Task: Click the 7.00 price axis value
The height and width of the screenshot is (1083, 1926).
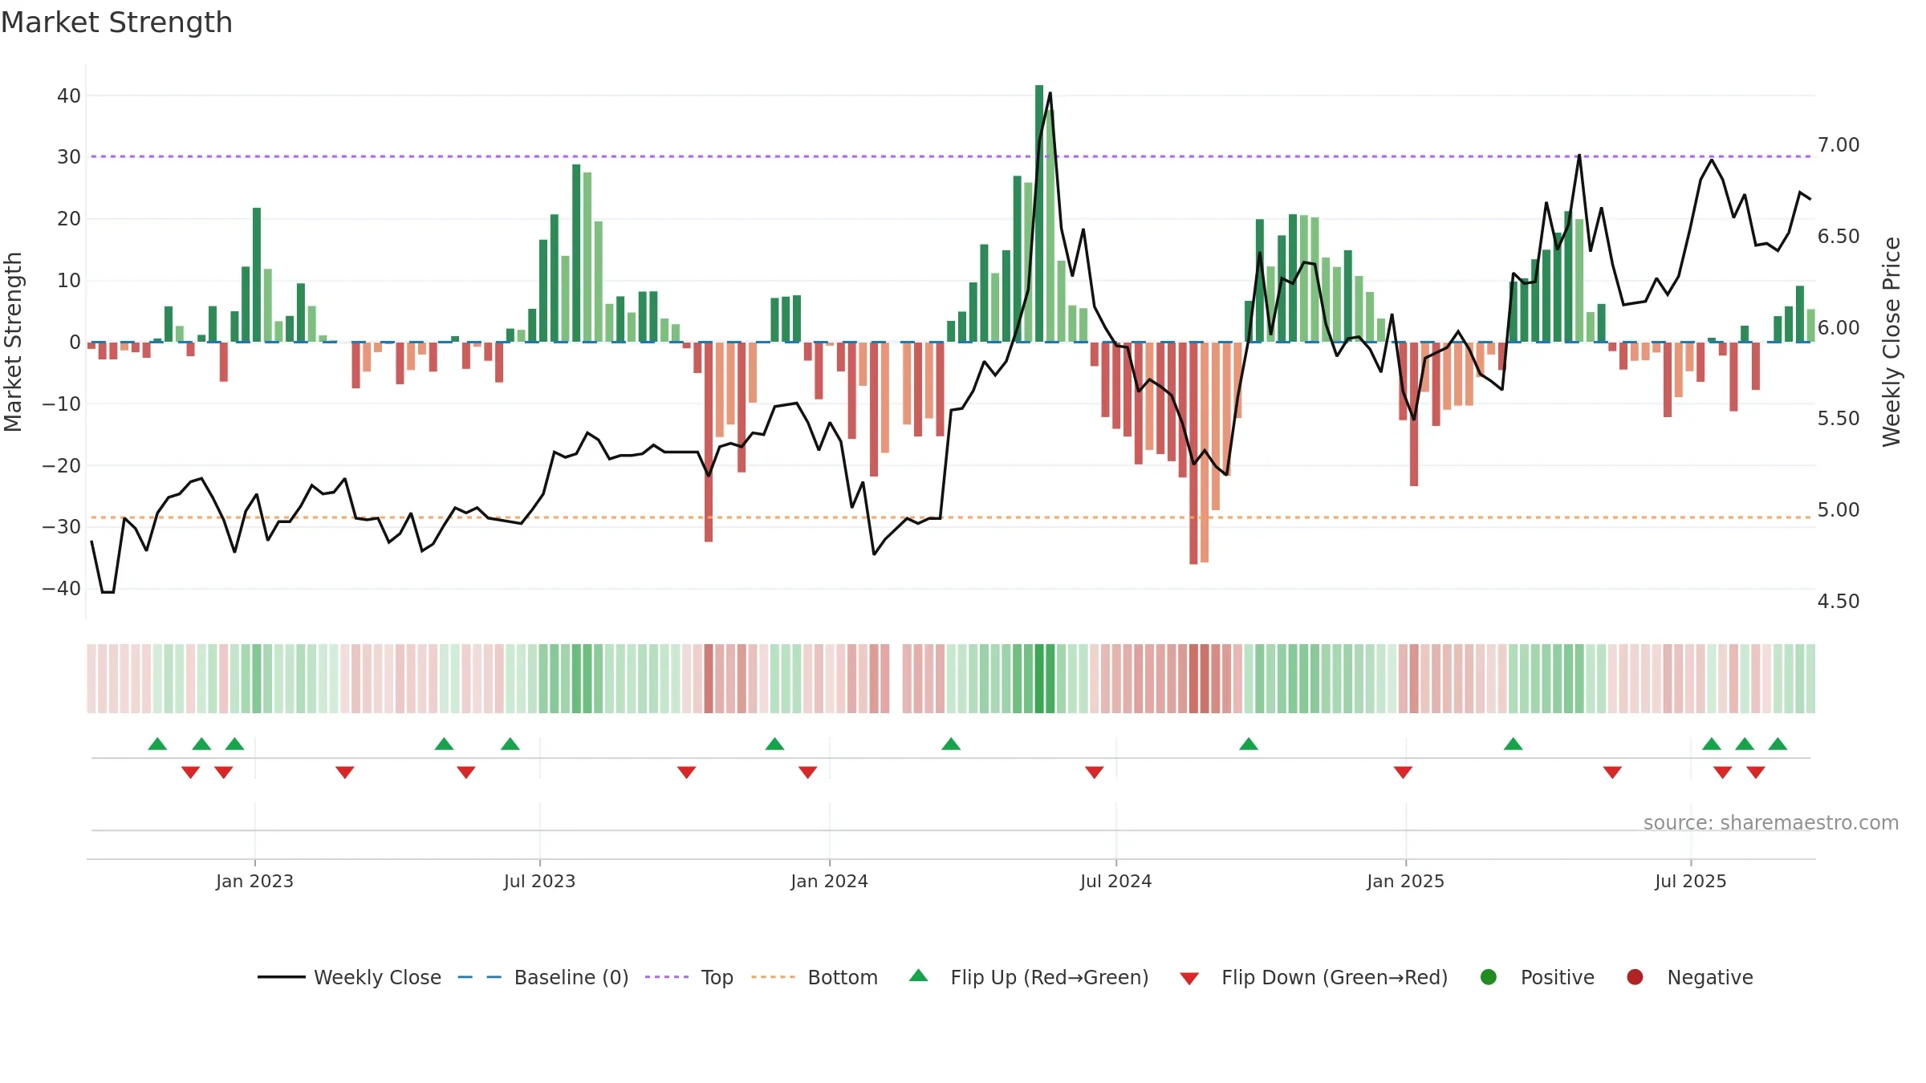Action: pyautogui.click(x=1839, y=145)
